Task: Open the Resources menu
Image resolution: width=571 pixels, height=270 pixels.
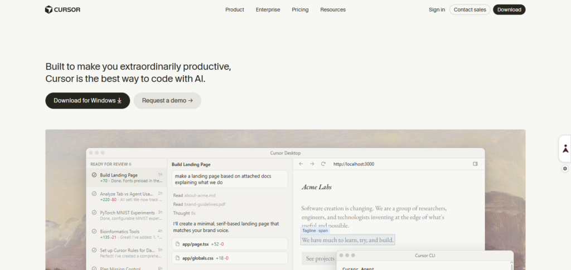Action: click(x=333, y=10)
